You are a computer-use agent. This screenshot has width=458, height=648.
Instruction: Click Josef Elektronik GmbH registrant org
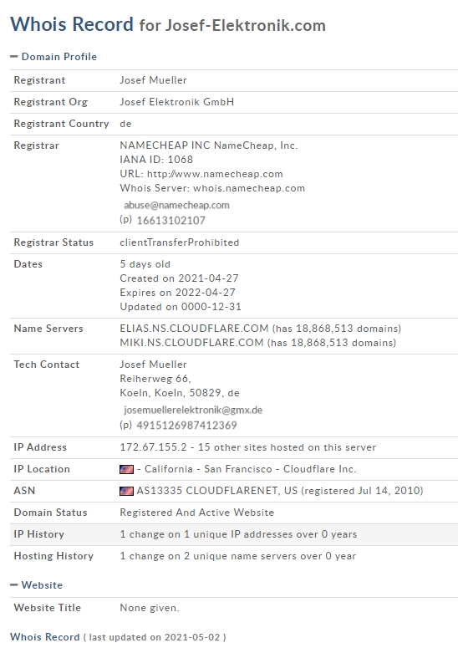(x=176, y=102)
